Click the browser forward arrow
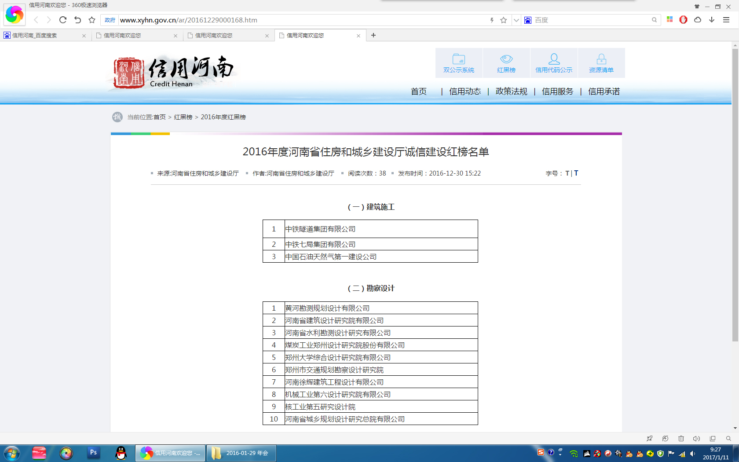The image size is (739, 462). [x=49, y=20]
